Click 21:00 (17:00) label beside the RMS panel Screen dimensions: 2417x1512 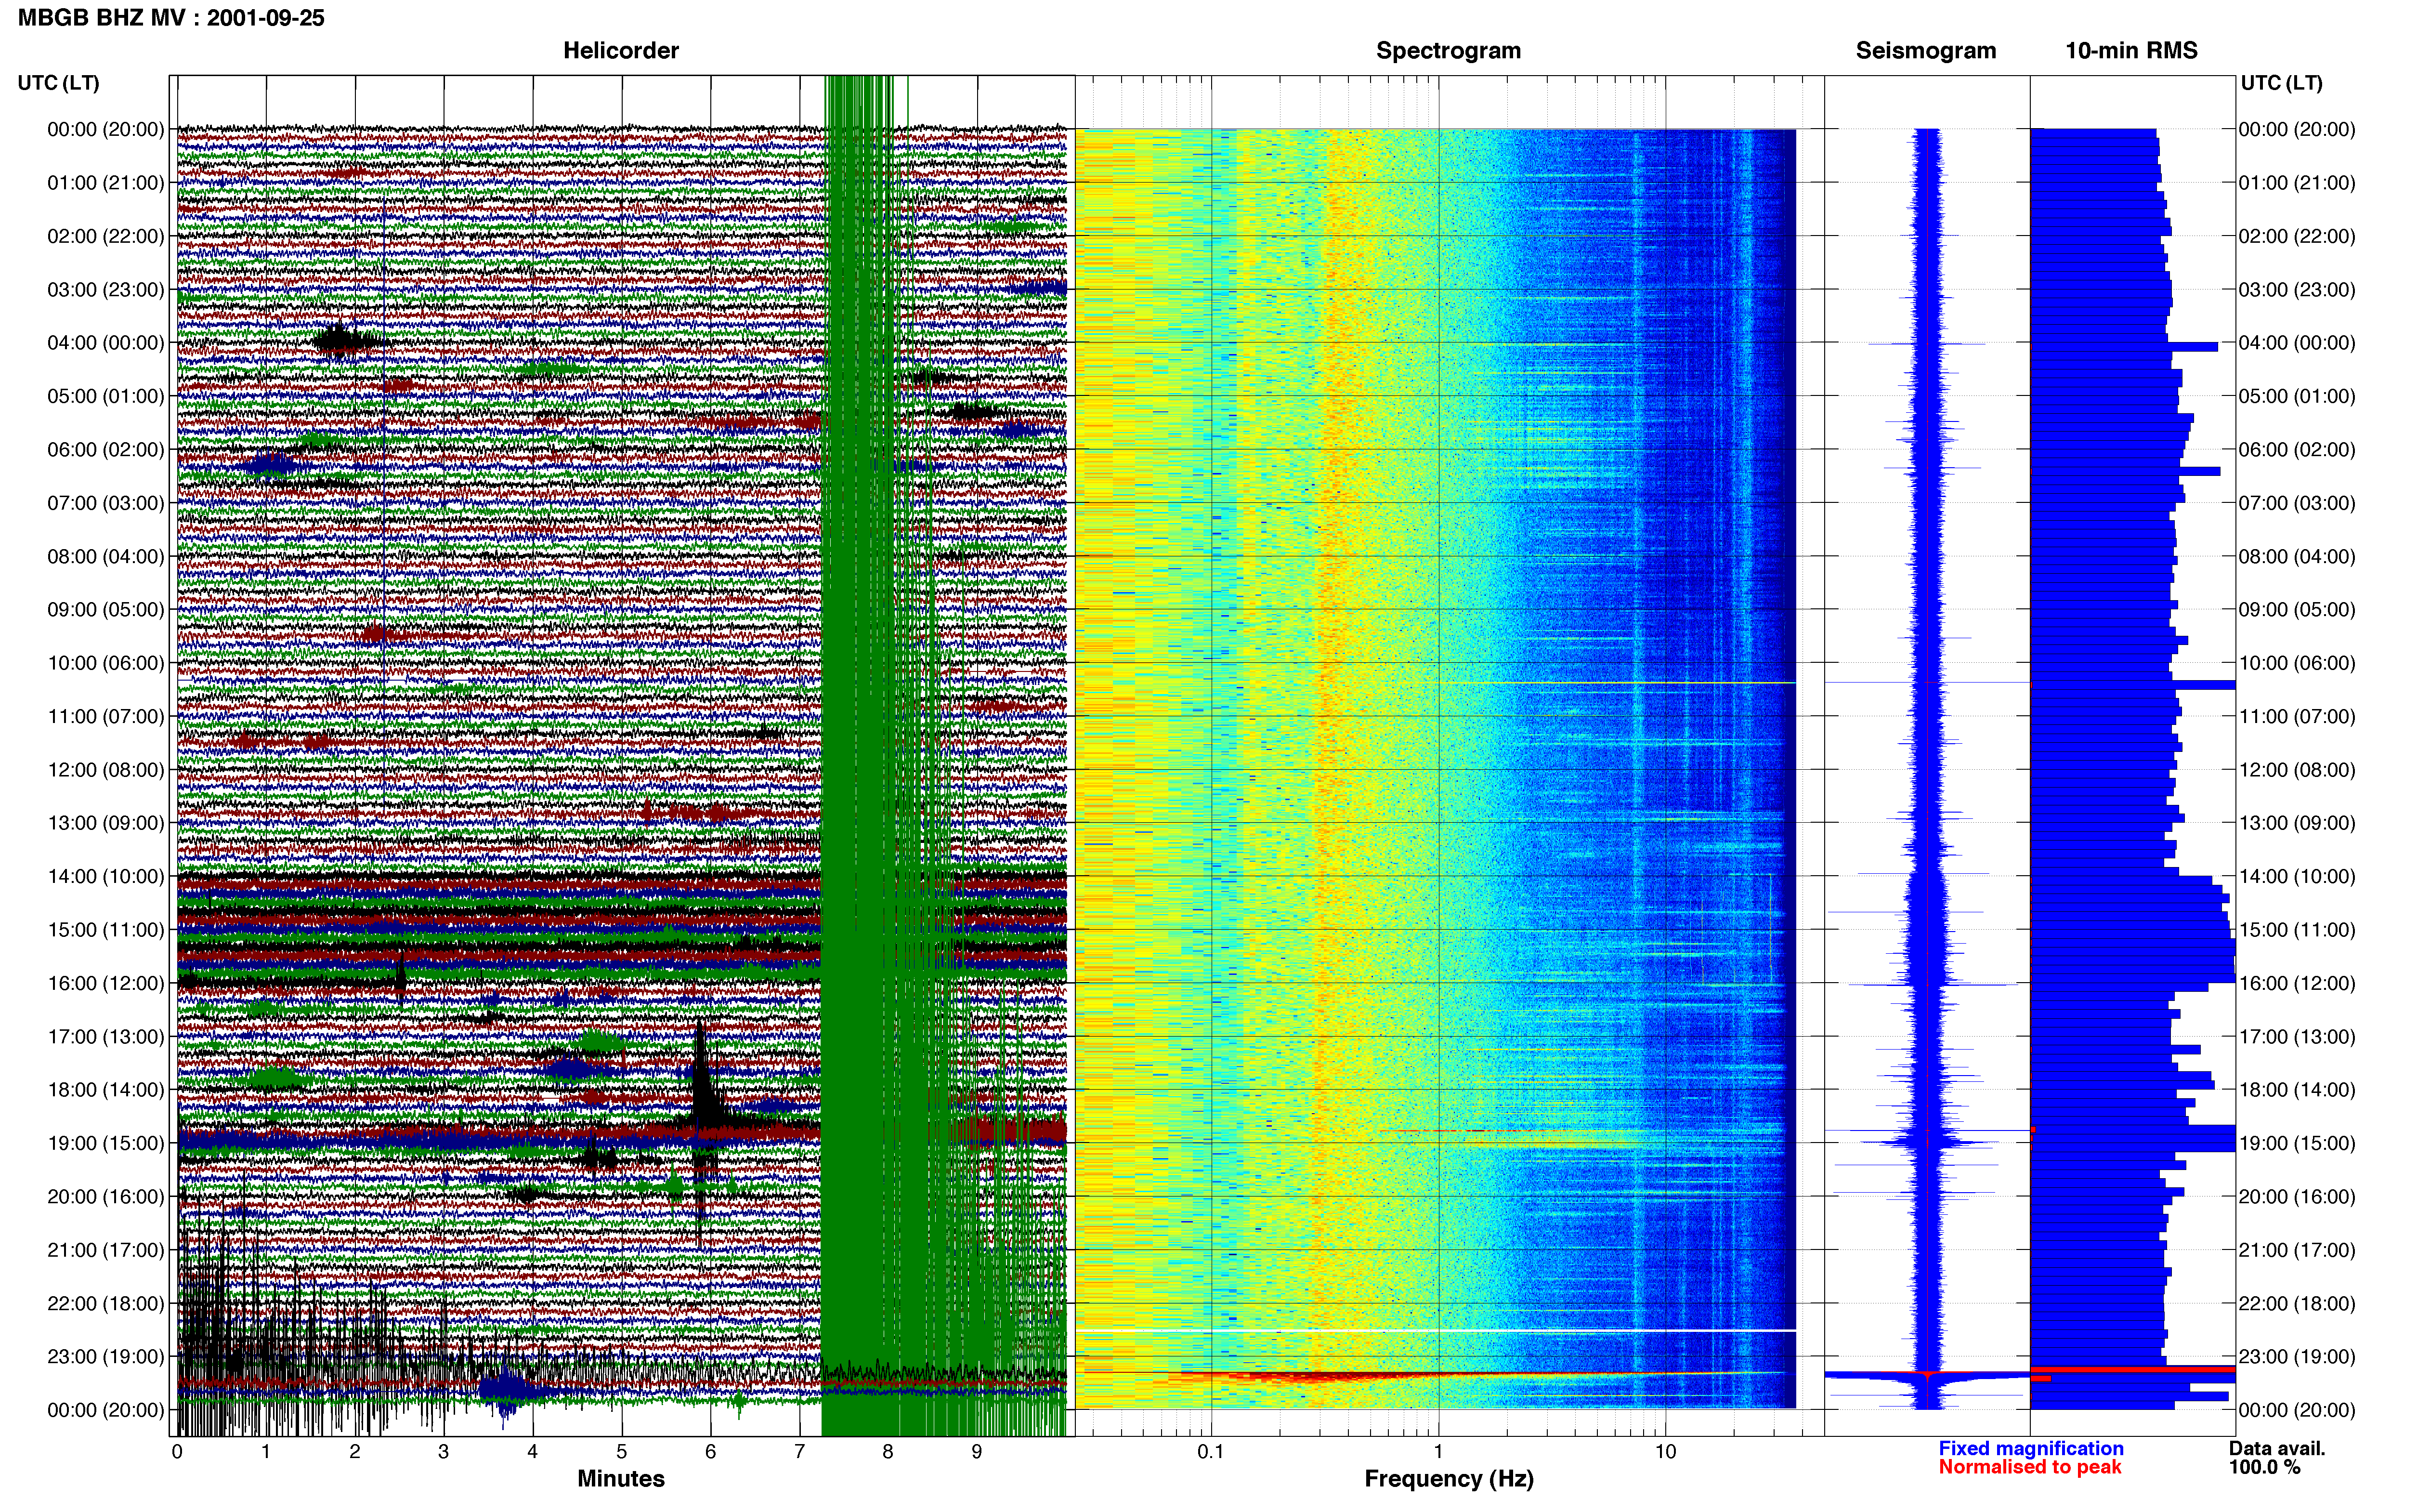coord(2297,1250)
